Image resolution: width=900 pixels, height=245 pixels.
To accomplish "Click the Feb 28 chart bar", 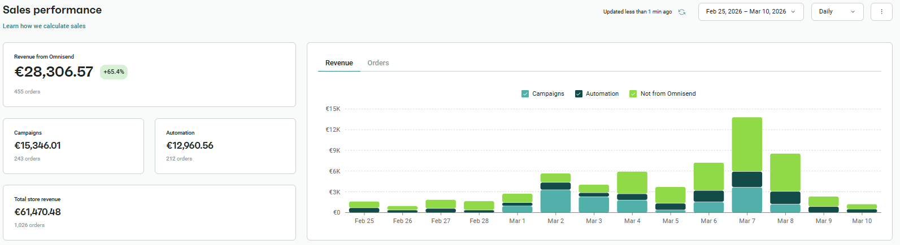I will [479, 207].
